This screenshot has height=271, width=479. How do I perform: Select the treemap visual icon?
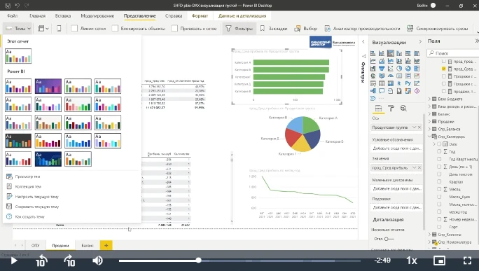point(417,69)
